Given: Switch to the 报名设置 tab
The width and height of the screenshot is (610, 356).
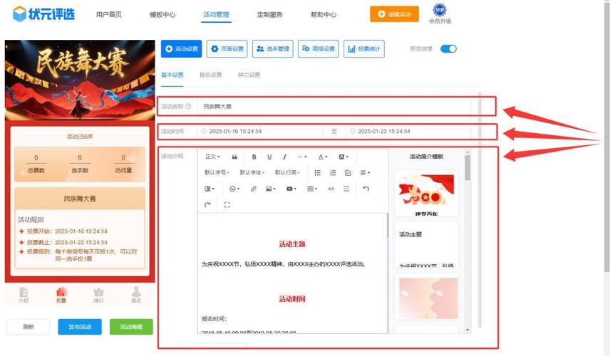Looking at the screenshot, I should (210, 75).
